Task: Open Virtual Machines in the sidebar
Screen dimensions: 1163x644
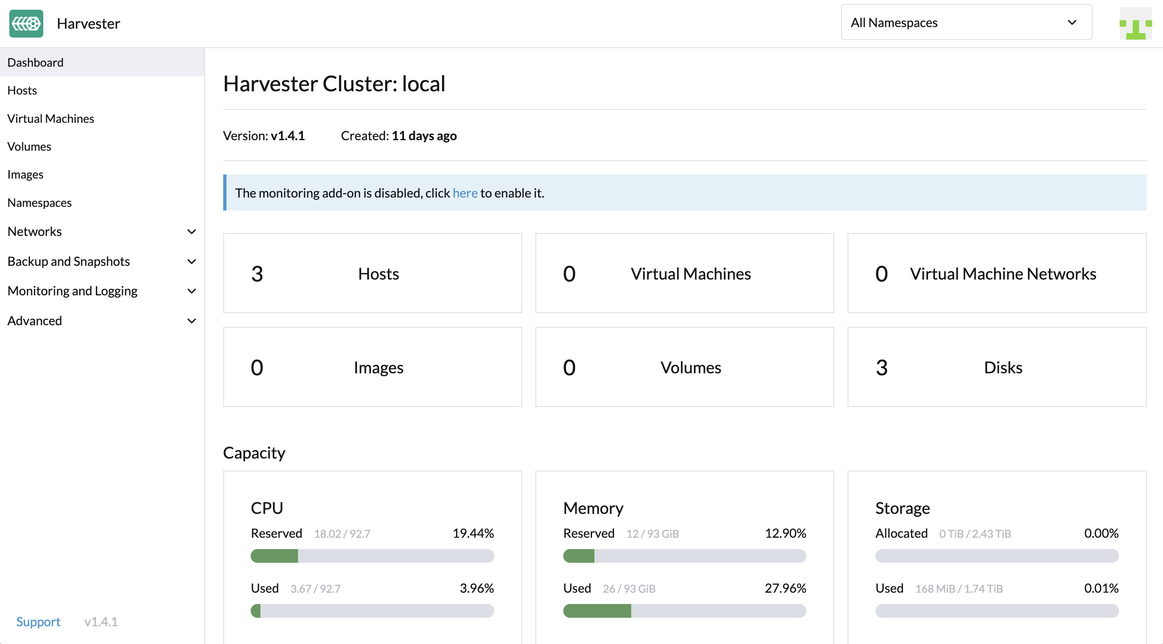Action: [x=102, y=119]
